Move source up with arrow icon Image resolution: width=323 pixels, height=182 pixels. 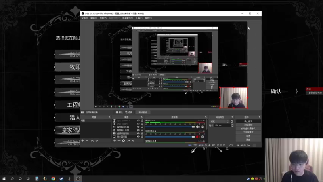(x=129, y=140)
